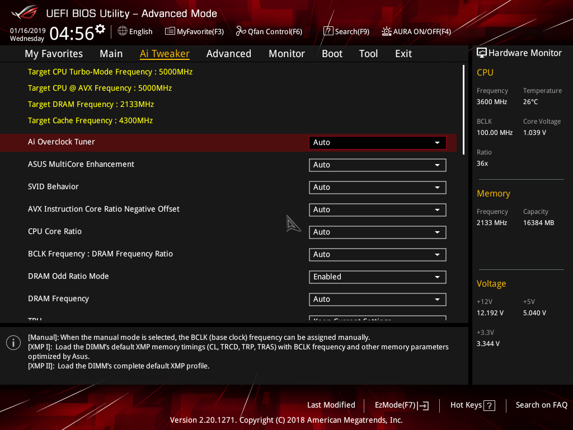573x430 pixels.
Task: Click the gear icon next to the clock
Action: (100, 27)
